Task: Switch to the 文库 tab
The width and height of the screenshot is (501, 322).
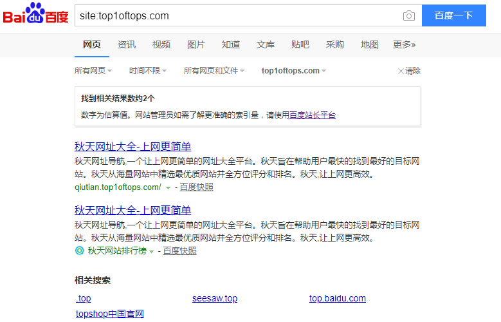Action: 266,44
